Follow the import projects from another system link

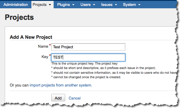tap(61, 85)
